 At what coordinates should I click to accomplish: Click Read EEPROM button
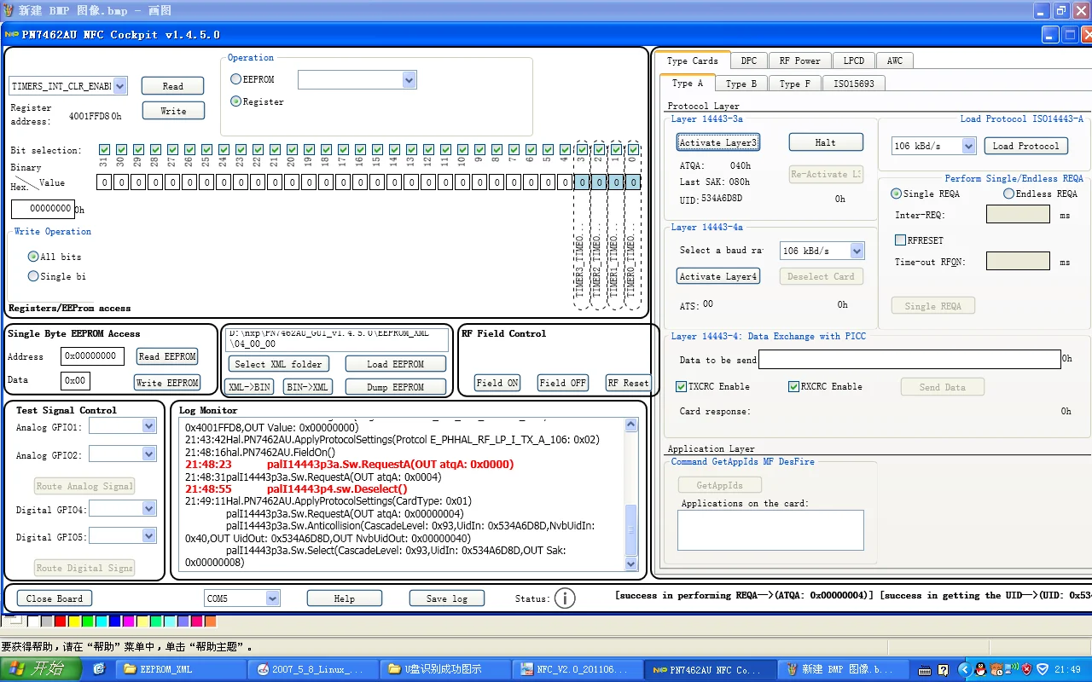pos(167,356)
